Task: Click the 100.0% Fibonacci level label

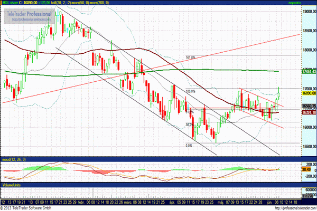Action: (x=190, y=91)
